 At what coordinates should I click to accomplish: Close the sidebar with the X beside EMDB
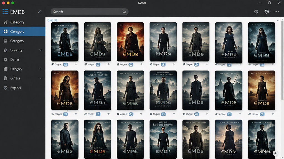39,12
